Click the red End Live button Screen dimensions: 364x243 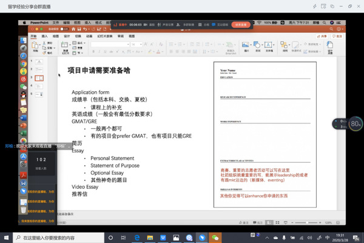241,25
